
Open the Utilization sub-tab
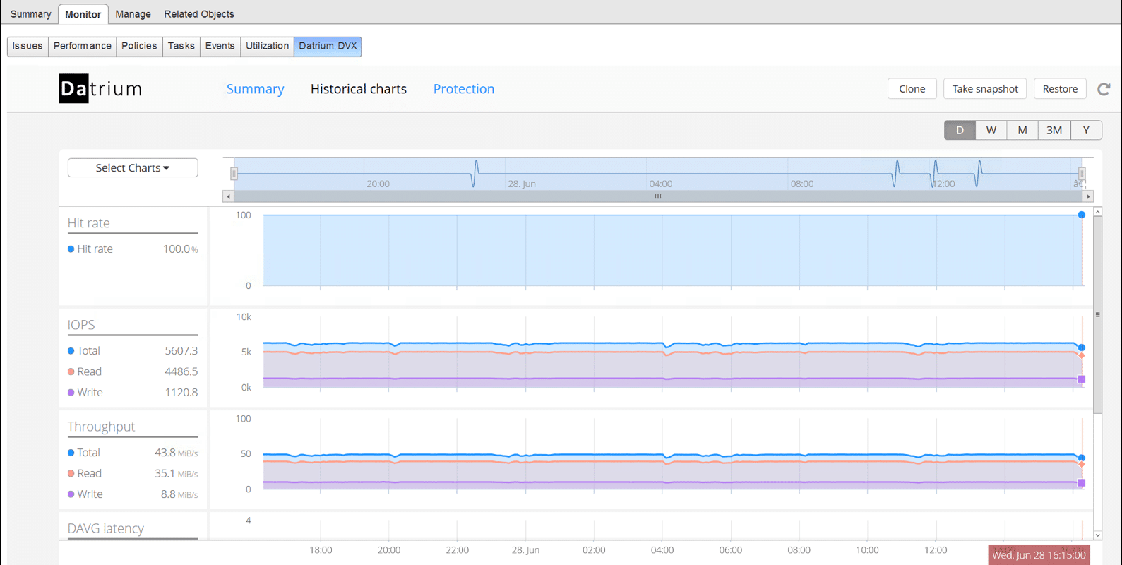tap(267, 46)
